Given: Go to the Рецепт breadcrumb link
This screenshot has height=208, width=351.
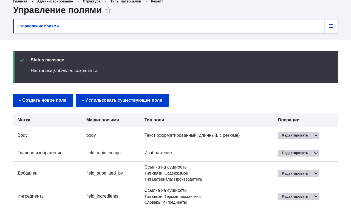Looking at the screenshot, I should coord(157,2).
